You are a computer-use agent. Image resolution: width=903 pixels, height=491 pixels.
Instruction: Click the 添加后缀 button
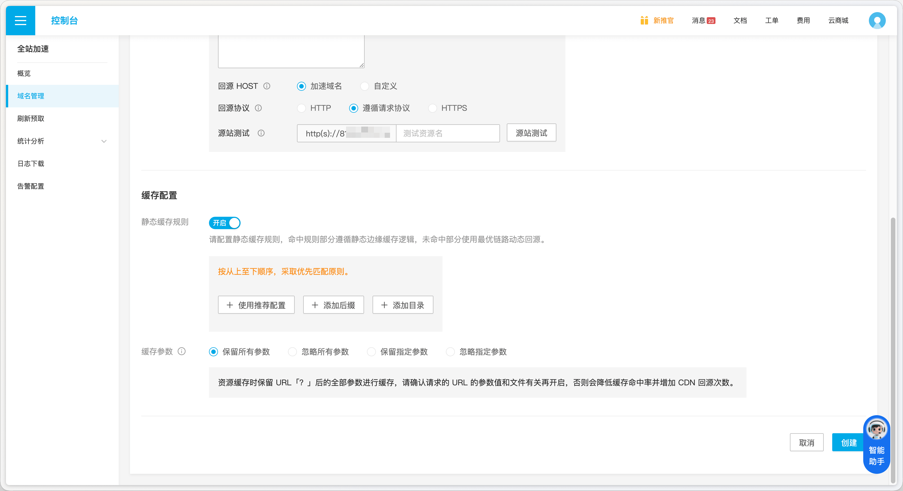tap(333, 305)
